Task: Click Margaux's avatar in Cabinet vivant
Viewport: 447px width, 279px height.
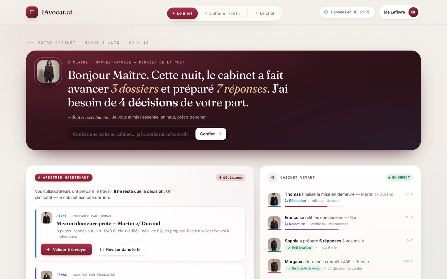Action: pyautogui.click(x=274, y=265)
